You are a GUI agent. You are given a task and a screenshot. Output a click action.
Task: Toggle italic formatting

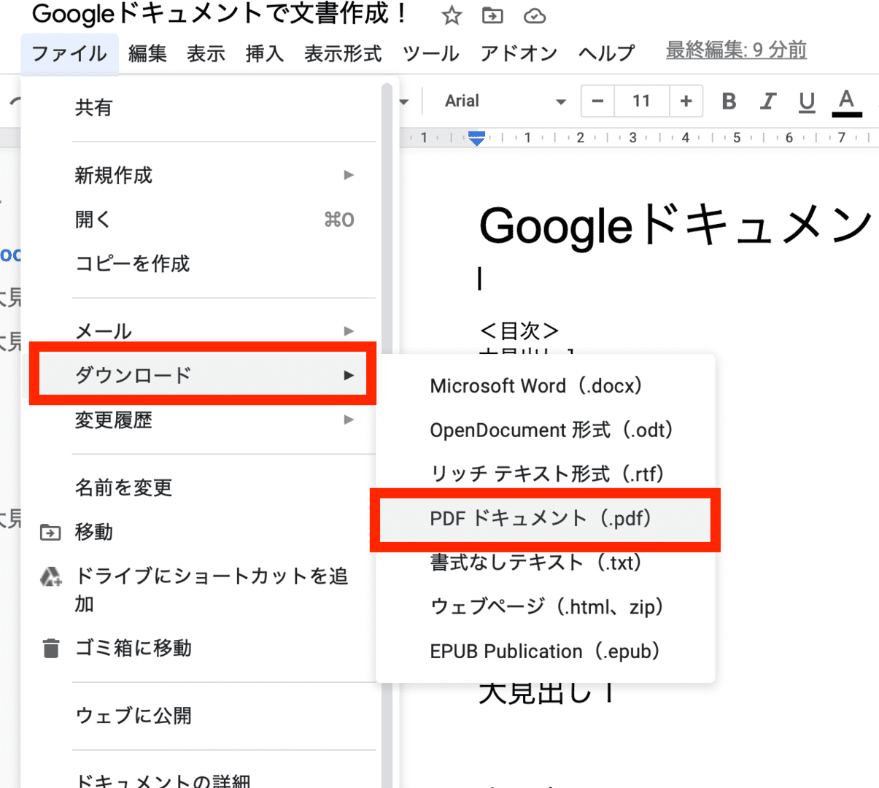coord(767,101)
